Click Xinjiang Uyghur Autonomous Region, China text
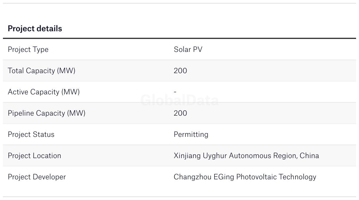Viewport: 359px width, 200px height. [246, 156]
